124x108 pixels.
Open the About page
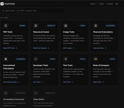pyautogui.click(x=102, y=4)
